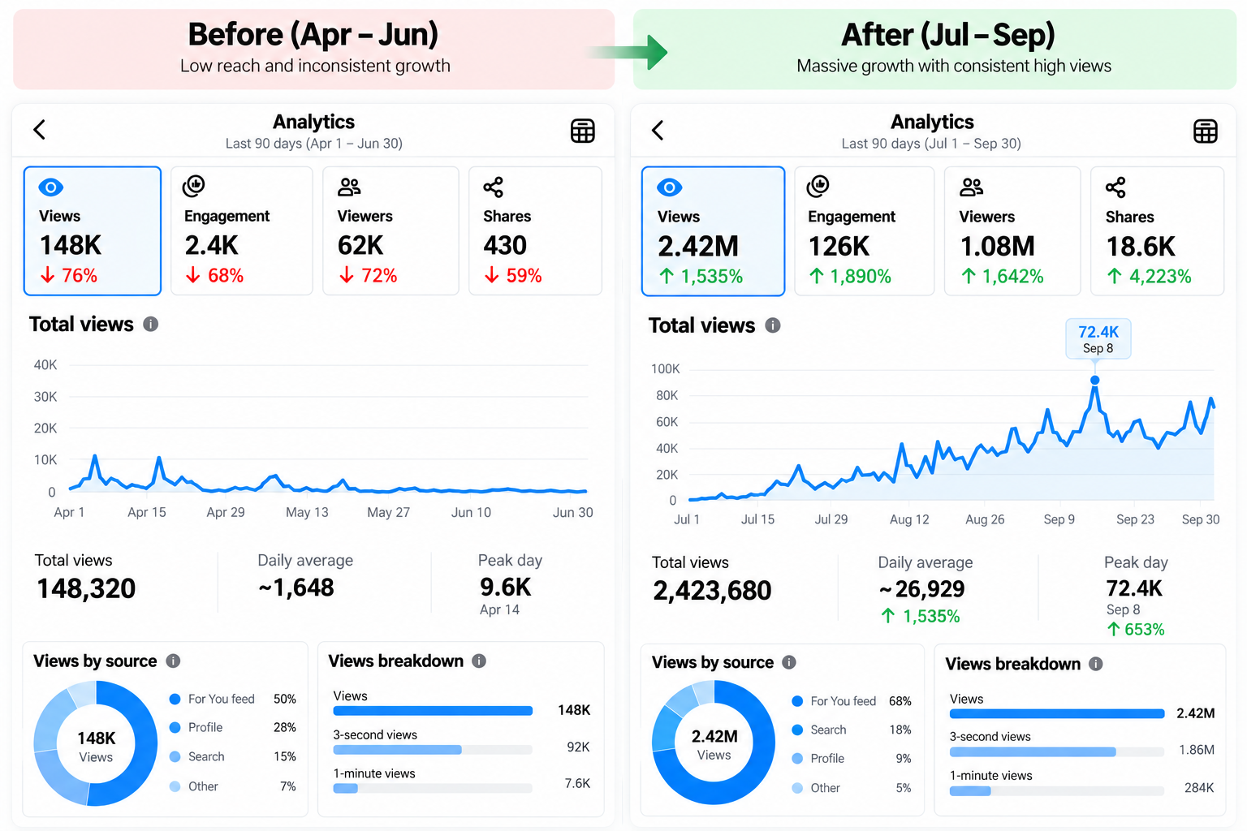Click viewers people icon in 62K card

349,187
